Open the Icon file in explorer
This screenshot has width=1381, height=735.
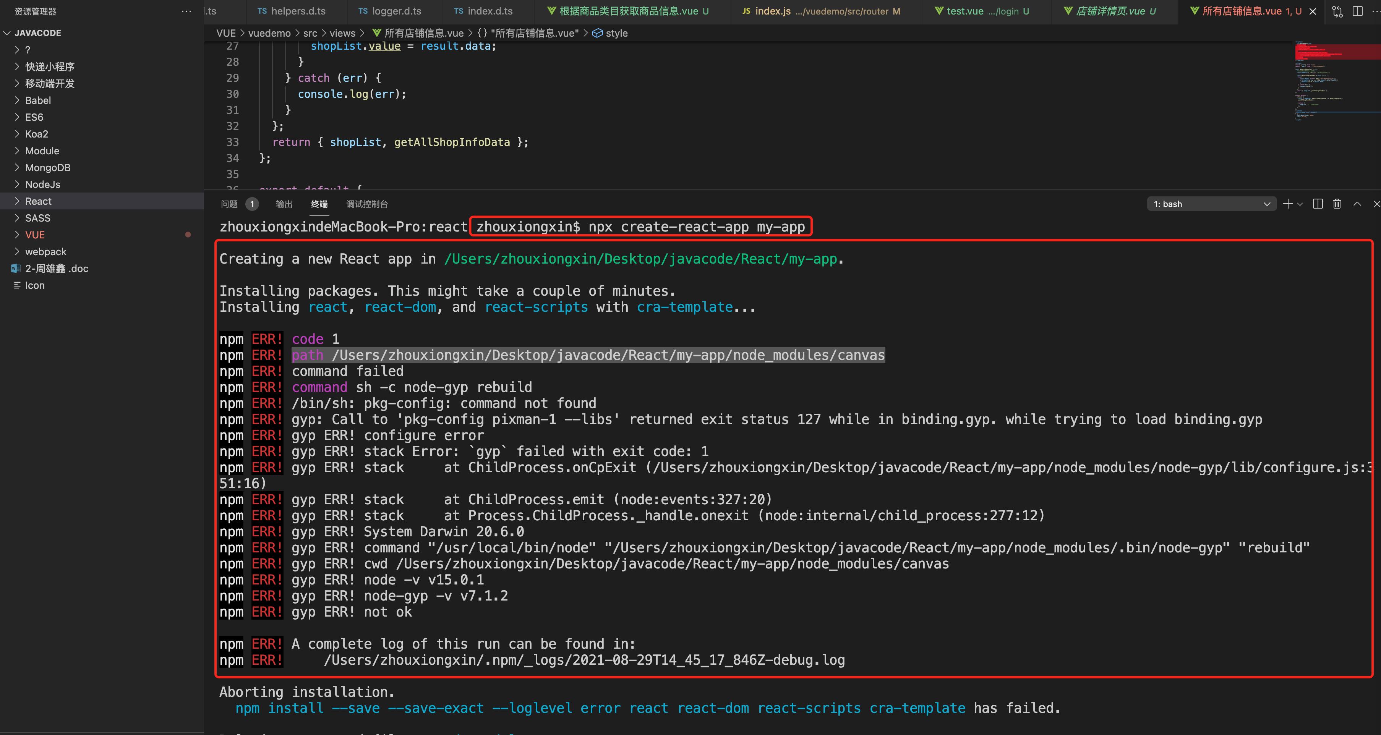[102, 285]
